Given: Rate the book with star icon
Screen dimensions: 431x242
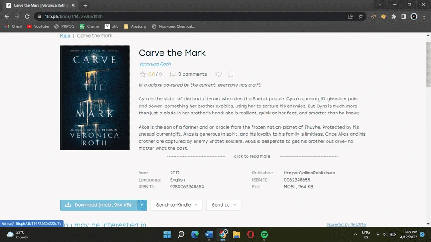Looking at the screenshot, I should 142,74.
